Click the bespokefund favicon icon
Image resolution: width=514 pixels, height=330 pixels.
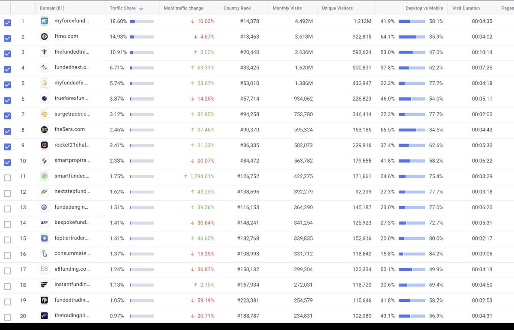45,223
